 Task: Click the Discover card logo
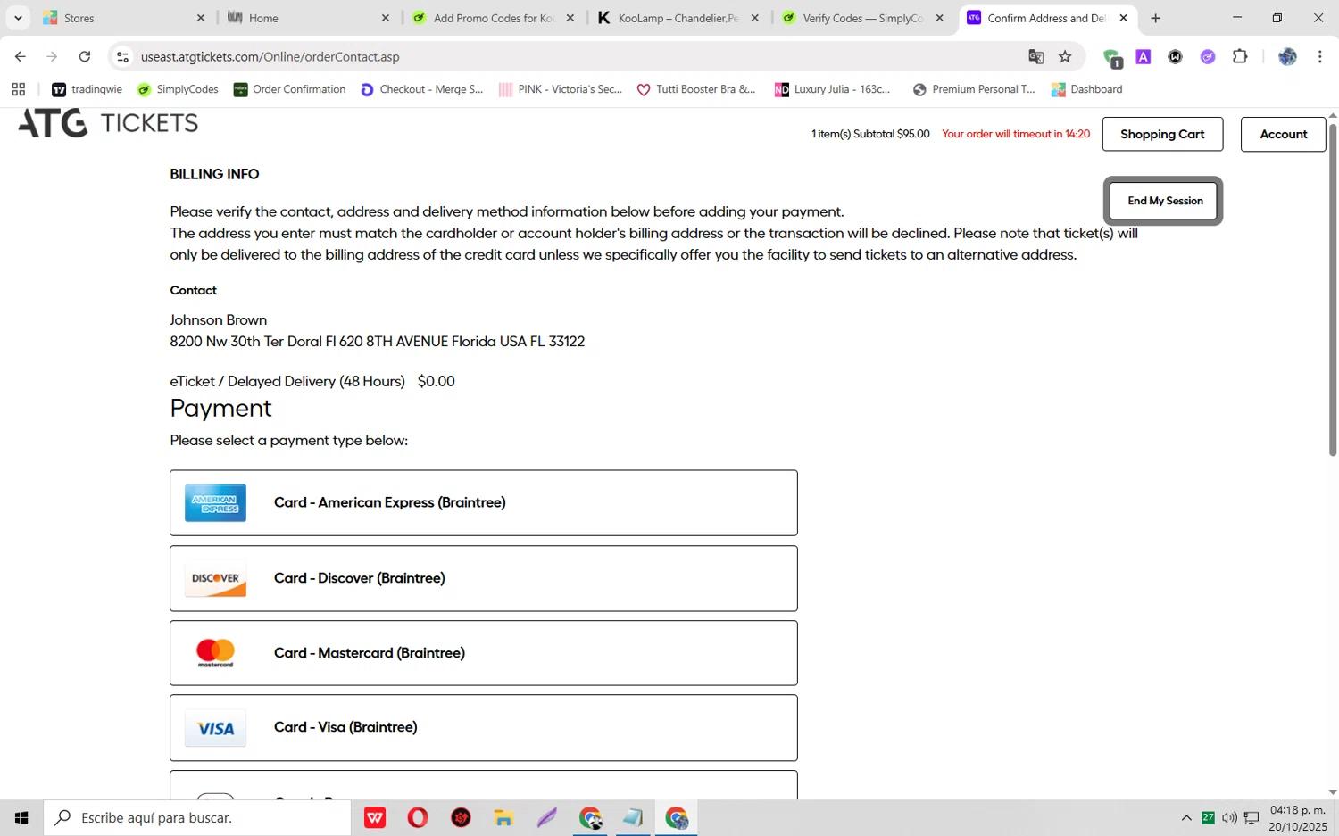point(215,579)
